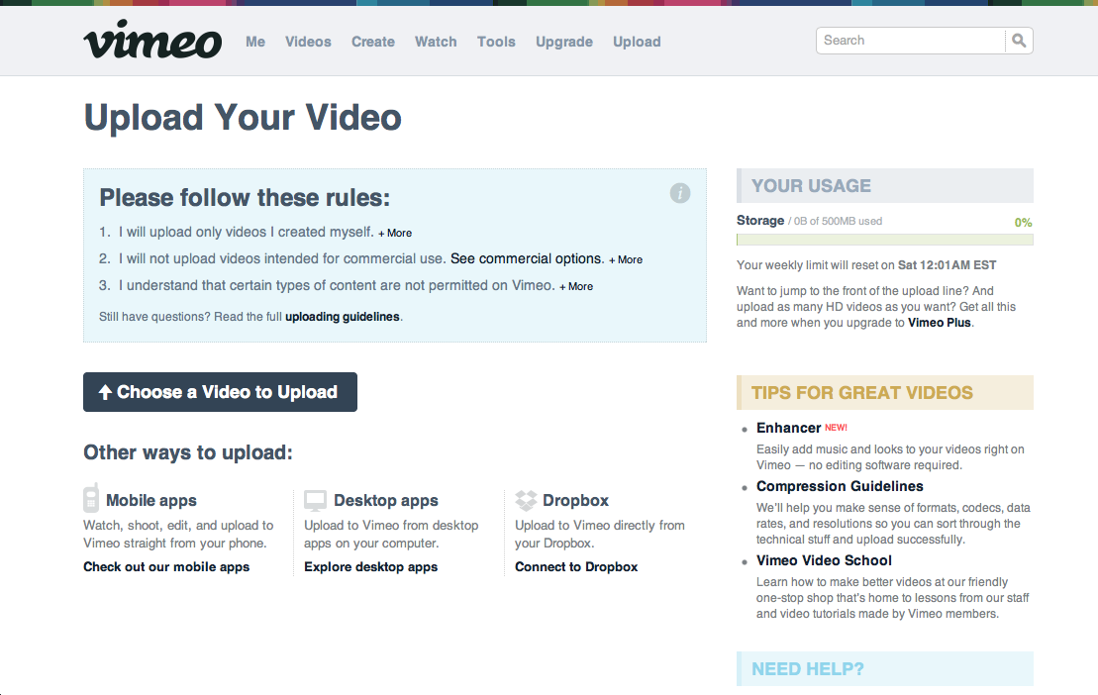
Task: Click the Vimeo logo
Action: (152, 40)
